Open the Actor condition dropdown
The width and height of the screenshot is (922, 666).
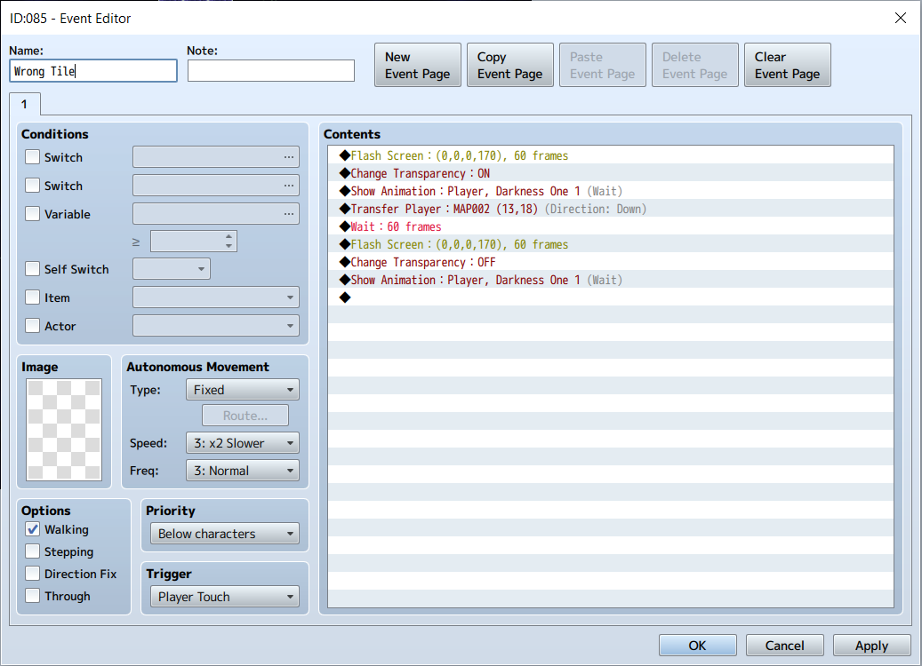click(x=216, y=325)
